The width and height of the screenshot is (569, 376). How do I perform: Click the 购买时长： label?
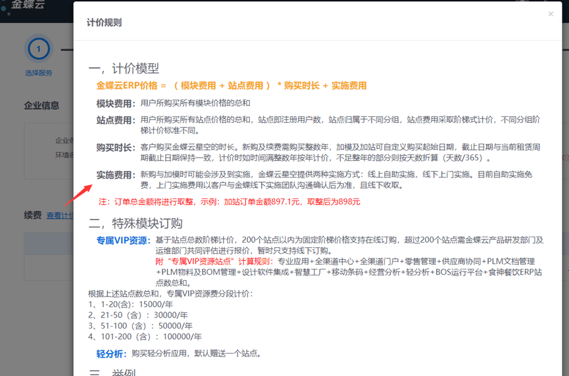pos(116,147)
